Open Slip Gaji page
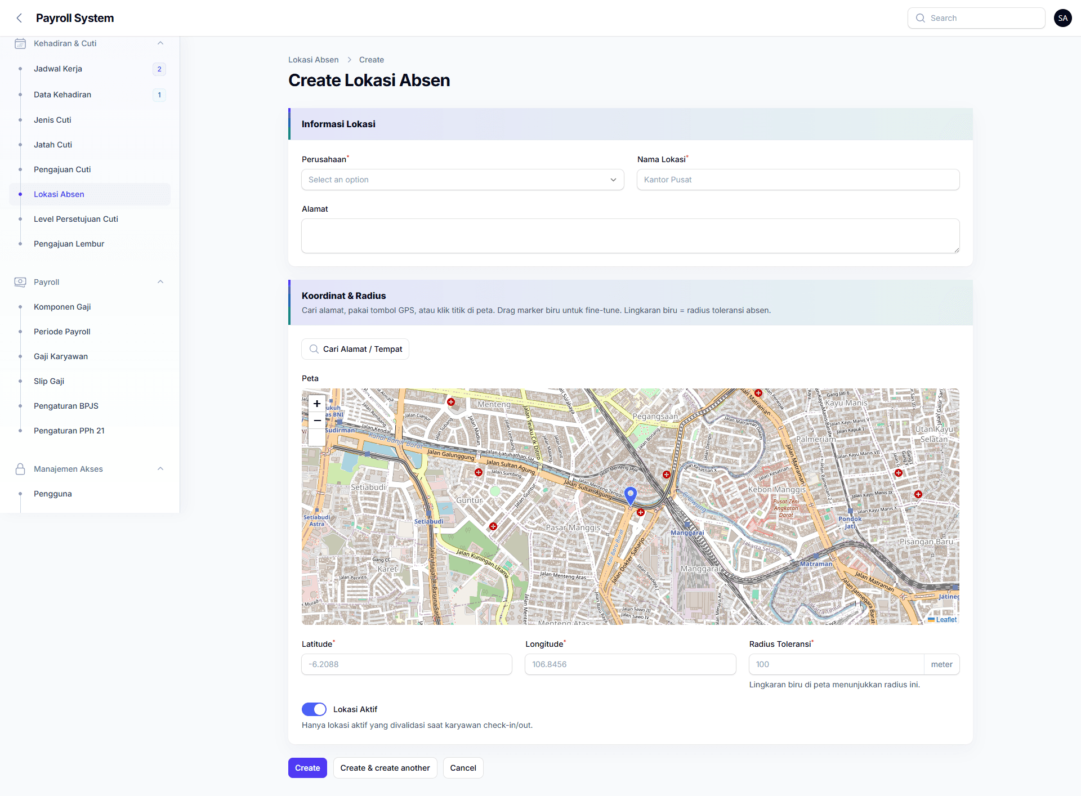The image size is (1081, 796). pyautogui.click(x=90, y=381)
